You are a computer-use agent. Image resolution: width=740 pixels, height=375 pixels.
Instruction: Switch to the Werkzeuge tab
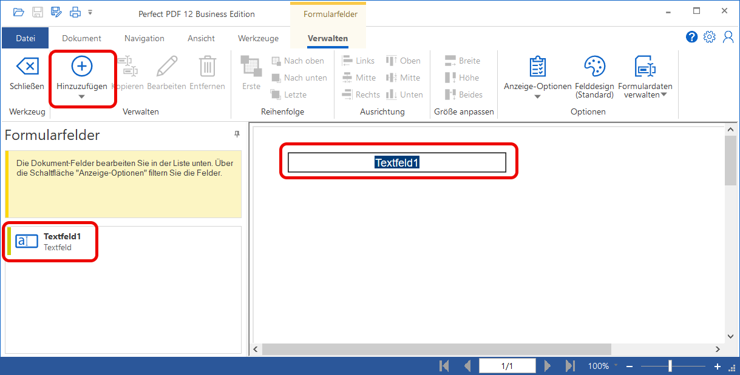tap(258, 38)
